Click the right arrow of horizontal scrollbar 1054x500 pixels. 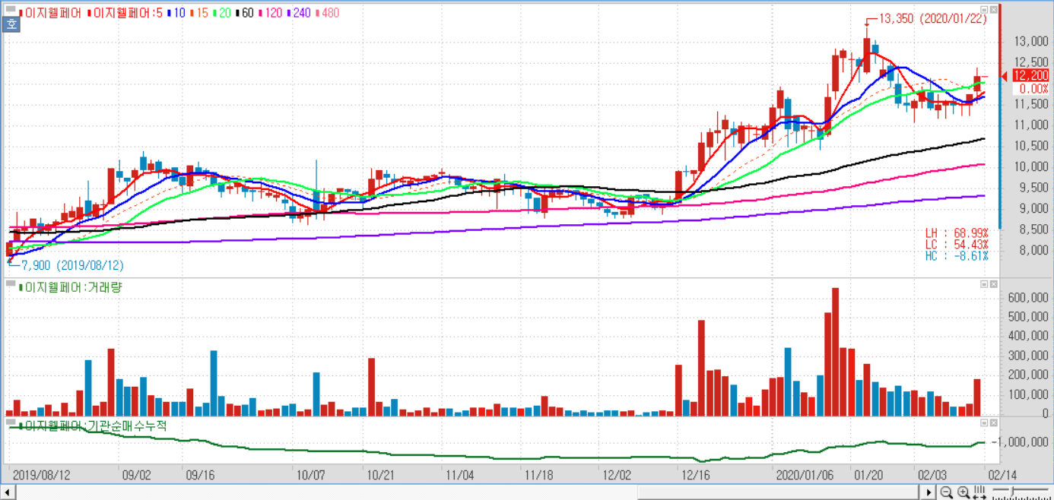click(x=929, y=492)
